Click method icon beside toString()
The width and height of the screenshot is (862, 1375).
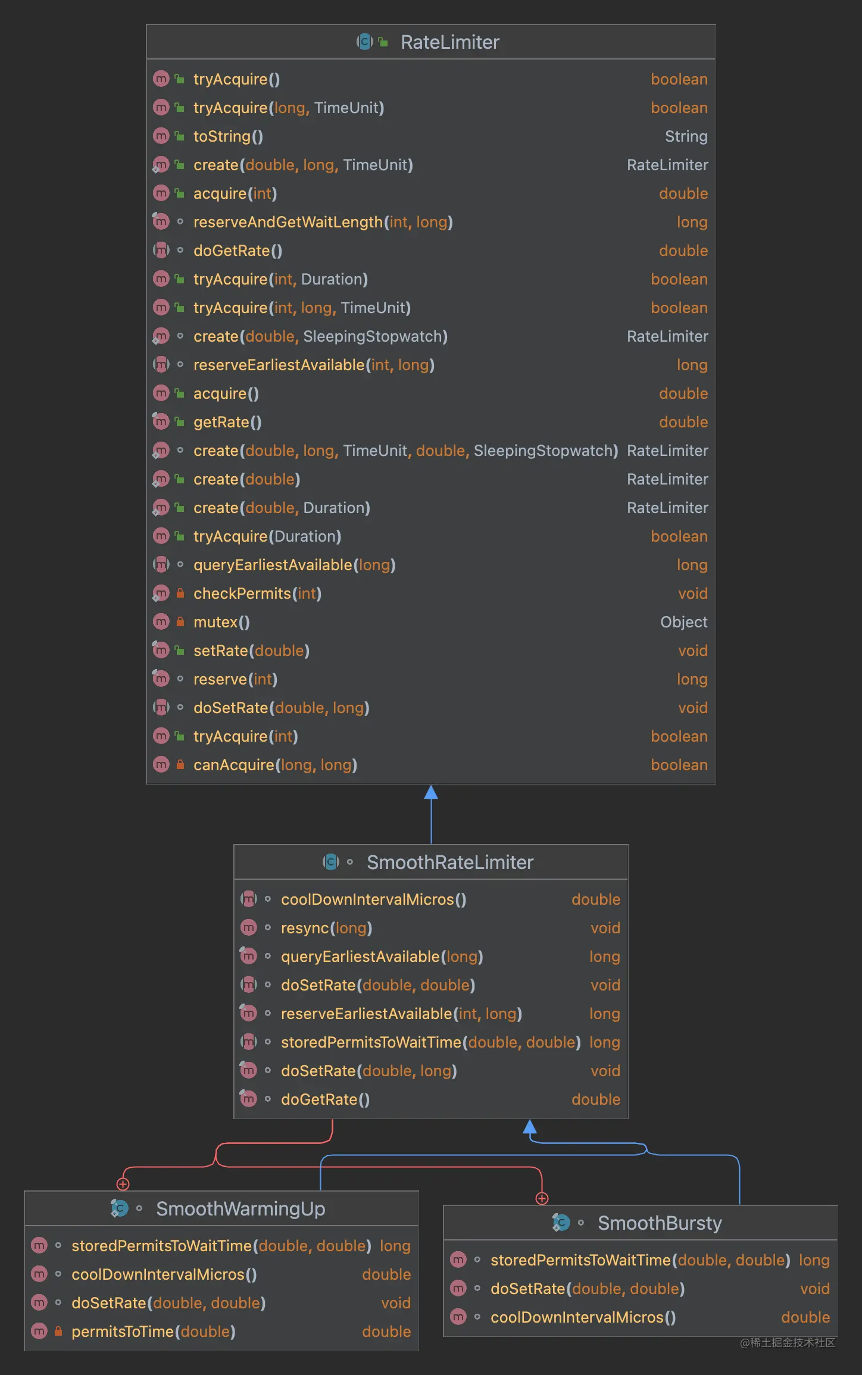[x=161, y=136]
